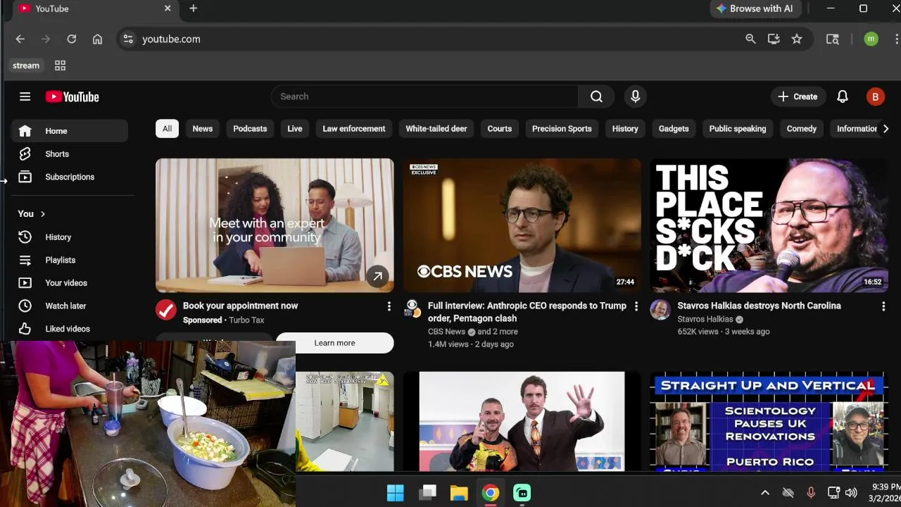The image size is (901, 507).
Task: Open Liked videos list
Action: tap(69, 329)
